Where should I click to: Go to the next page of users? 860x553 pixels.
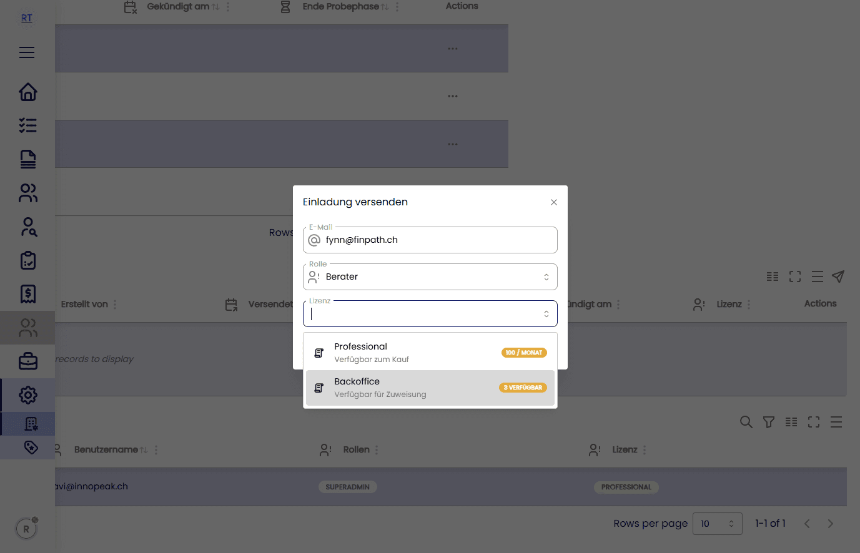tap(831, 524)
